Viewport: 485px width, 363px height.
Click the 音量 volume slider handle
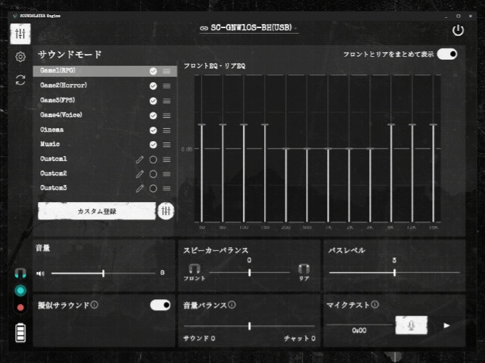[104, 273]
